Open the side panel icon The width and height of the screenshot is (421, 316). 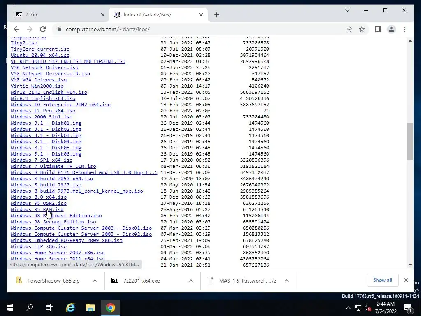click(x=378, y=29)
